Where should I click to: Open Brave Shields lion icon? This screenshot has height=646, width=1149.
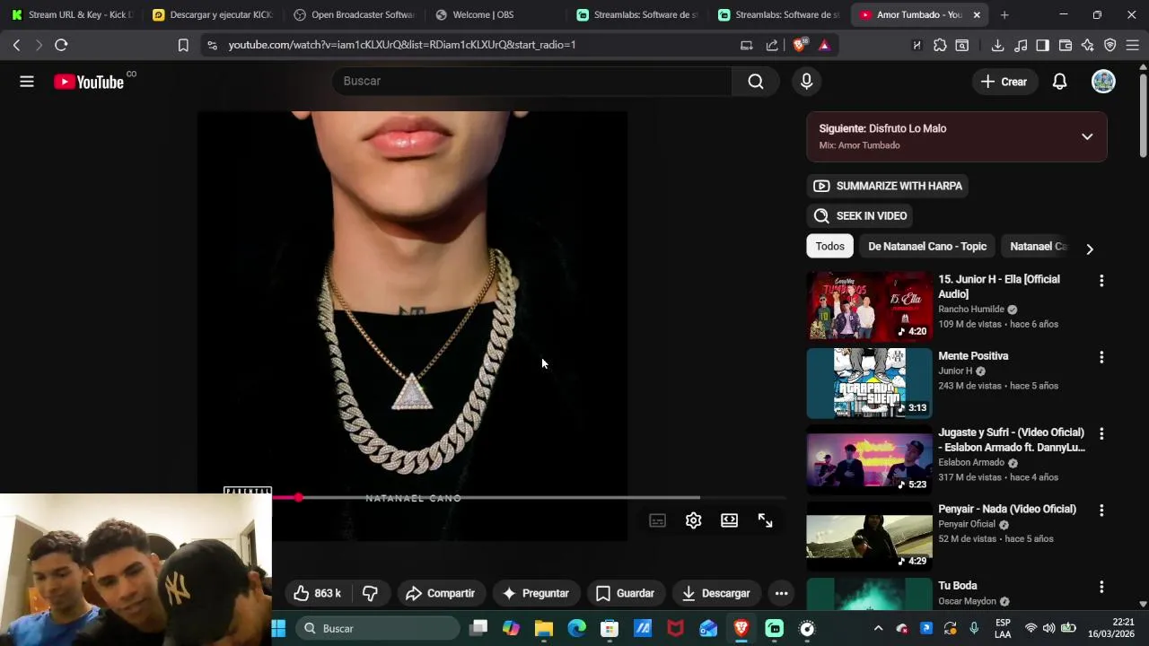[800, 45]
